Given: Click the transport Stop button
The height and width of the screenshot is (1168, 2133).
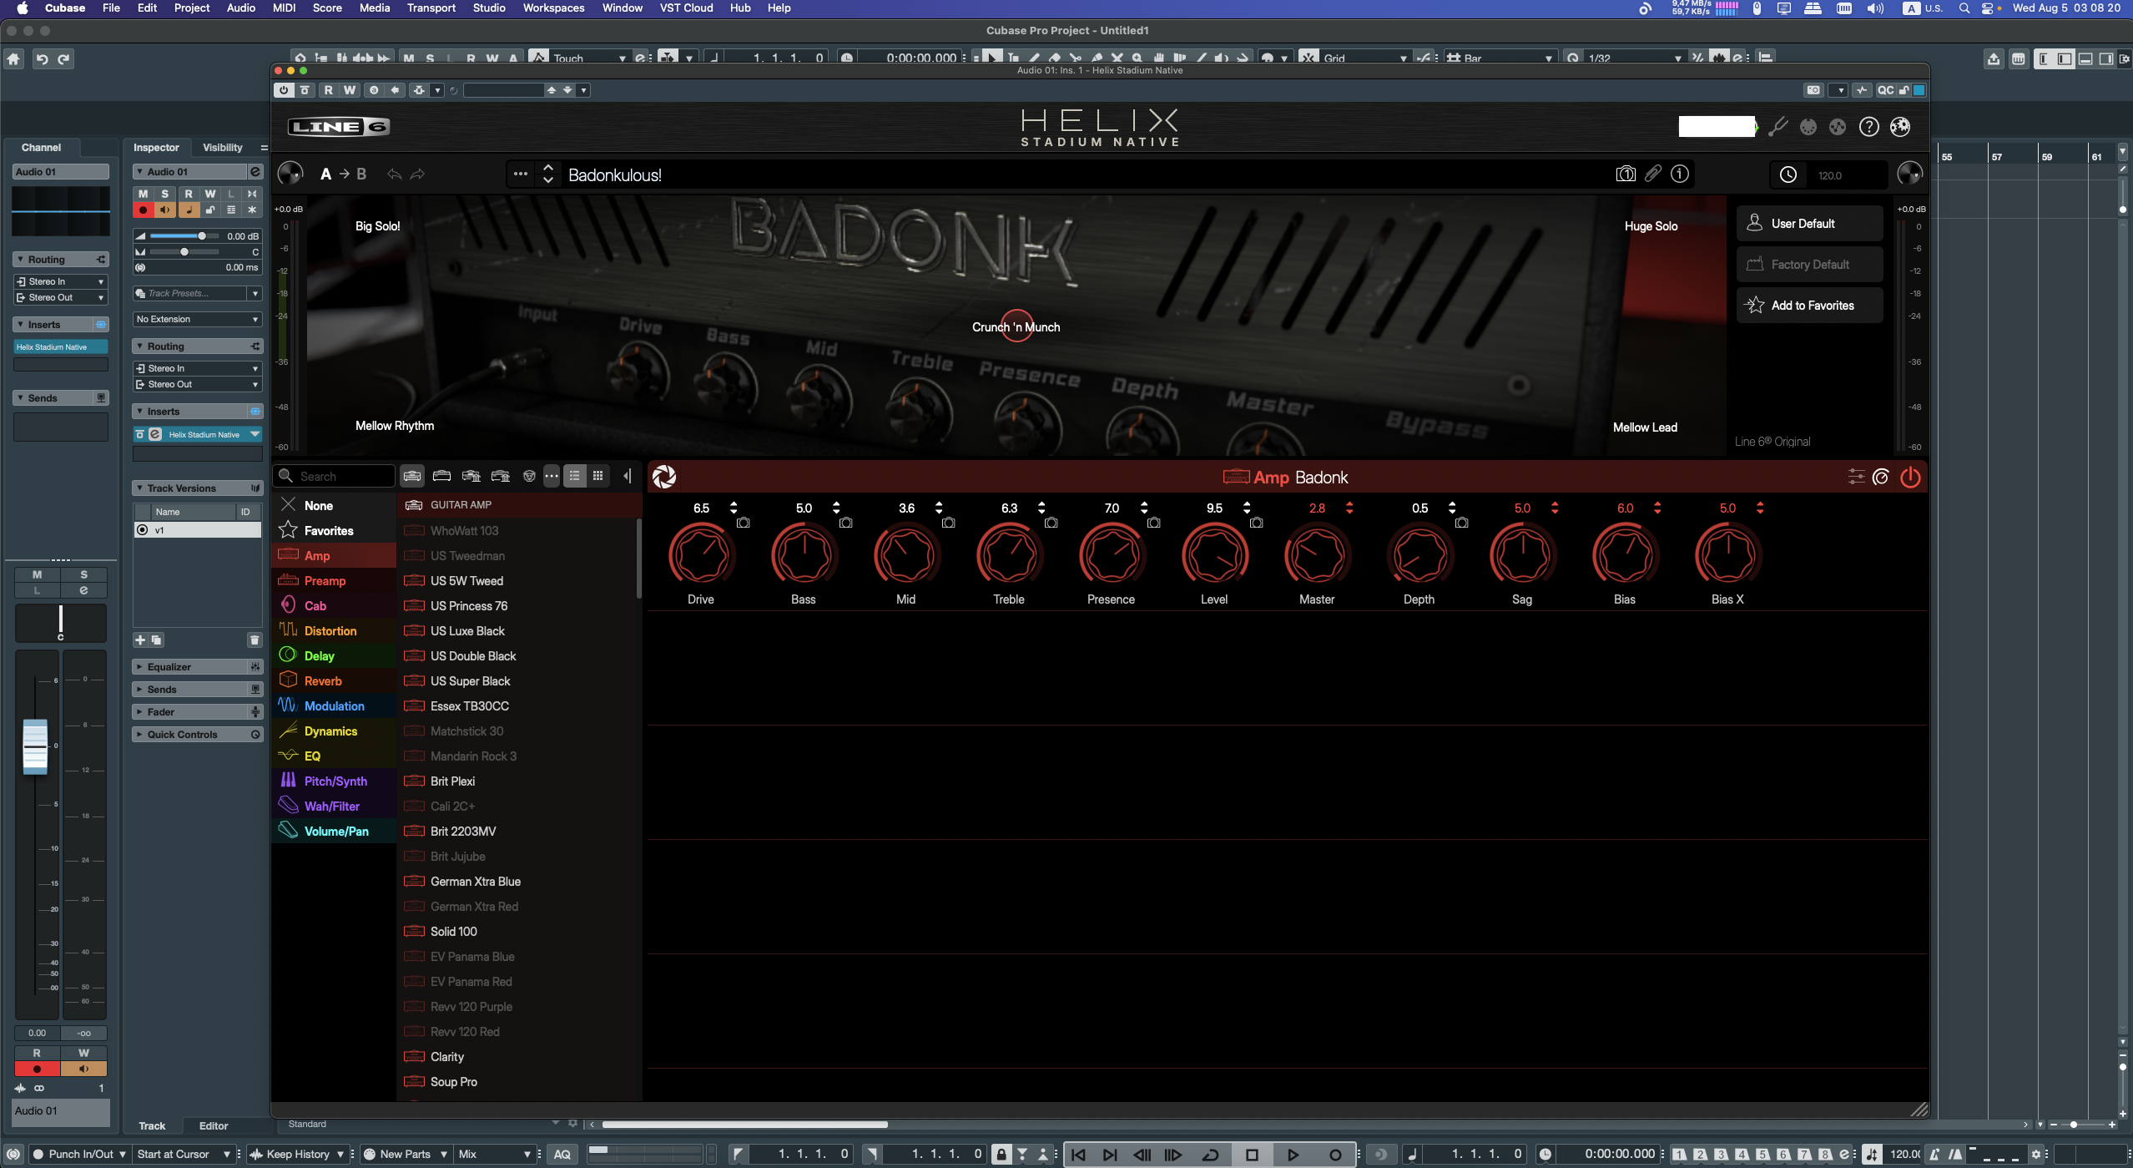Looking at the screenshot, I should point(1252,1155).
